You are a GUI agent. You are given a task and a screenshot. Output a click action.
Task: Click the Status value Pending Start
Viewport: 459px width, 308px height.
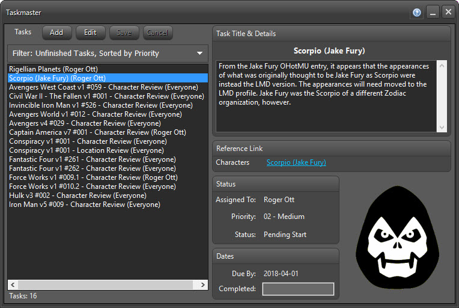[x=285, y=235]
